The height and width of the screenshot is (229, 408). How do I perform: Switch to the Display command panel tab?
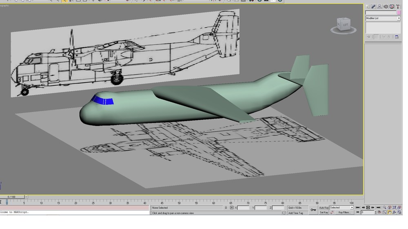[392, 7]
